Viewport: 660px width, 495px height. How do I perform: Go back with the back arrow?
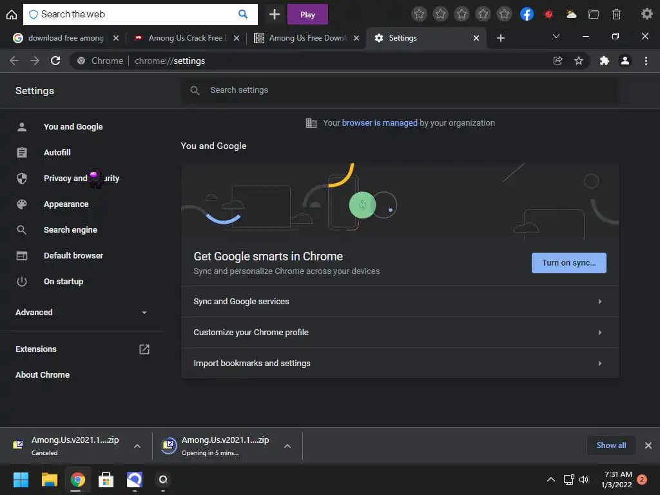pos(14,61)
